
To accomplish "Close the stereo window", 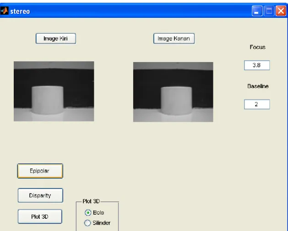I will [x=281, y=11].
